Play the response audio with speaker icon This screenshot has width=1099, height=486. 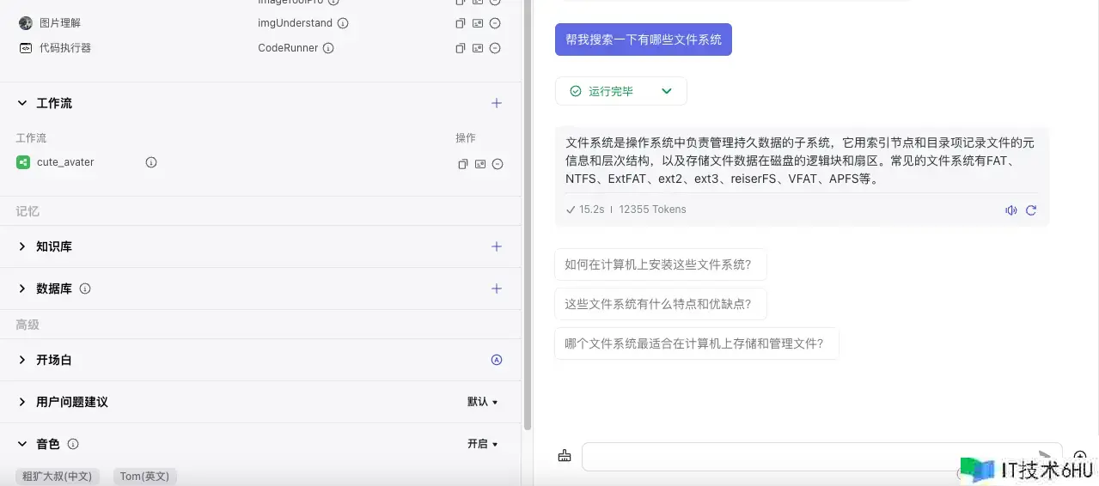pyautogui.click(x=1011, y=210)
